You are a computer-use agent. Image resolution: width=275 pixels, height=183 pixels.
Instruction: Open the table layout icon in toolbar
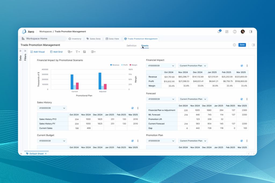[92, 52]
